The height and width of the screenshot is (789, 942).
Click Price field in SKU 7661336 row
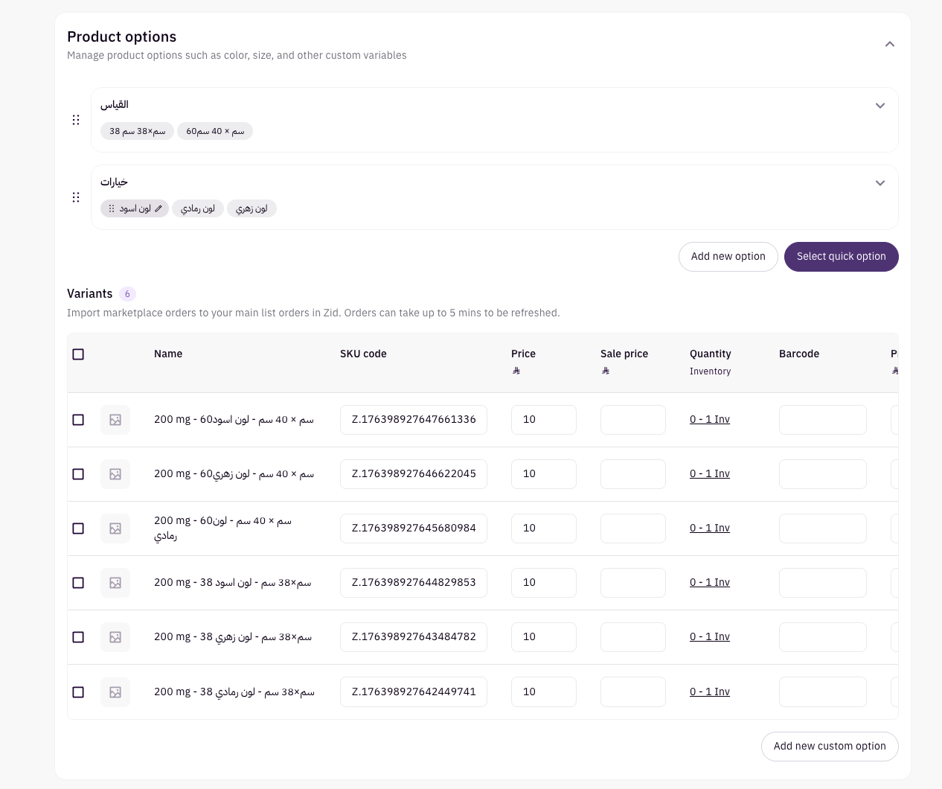click(x=544, y=420)
